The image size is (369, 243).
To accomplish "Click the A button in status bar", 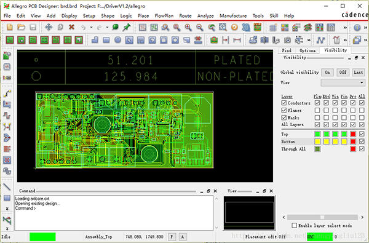I will tap(183, 237).
